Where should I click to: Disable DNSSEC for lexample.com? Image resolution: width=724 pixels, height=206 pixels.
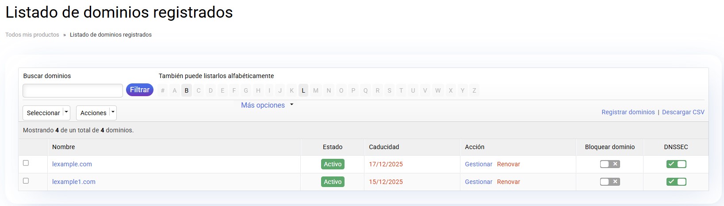(676, 164)
